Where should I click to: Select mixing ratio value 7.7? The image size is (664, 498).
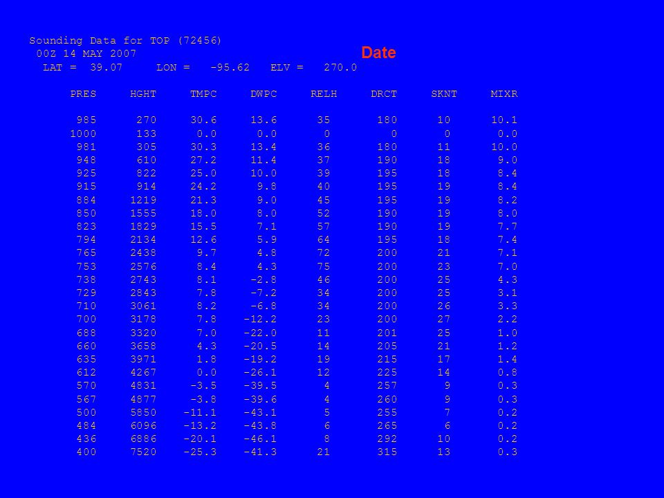pyautogui.click(x=507, y=226)
